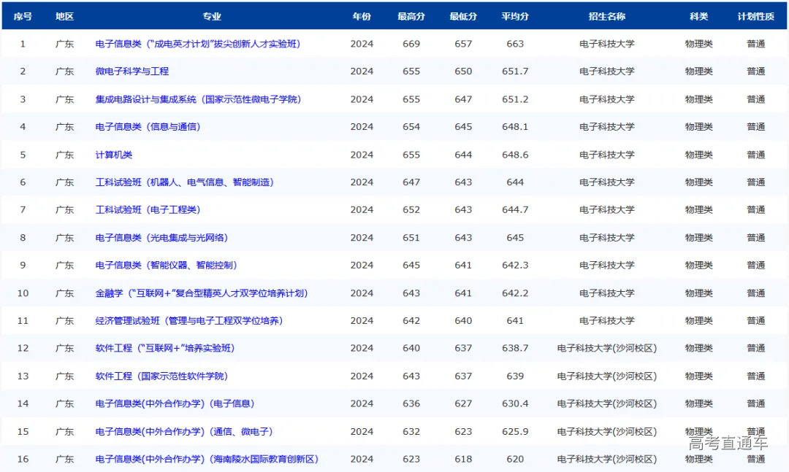
Task: Click 电子信息类 "成电英才计划" 实验班 link
Action: 198,44
